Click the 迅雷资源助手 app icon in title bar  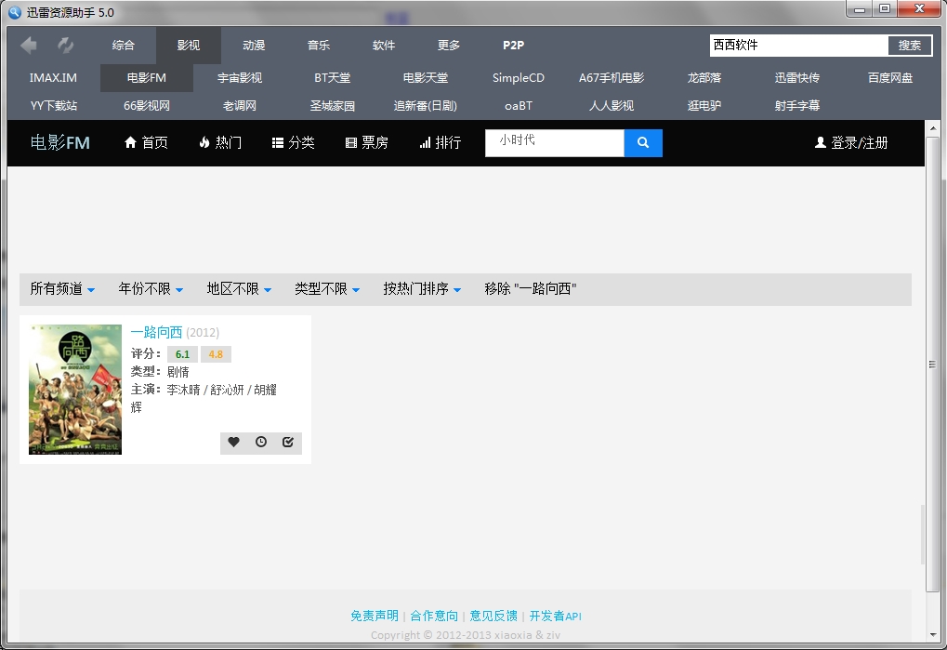point(15,12)
